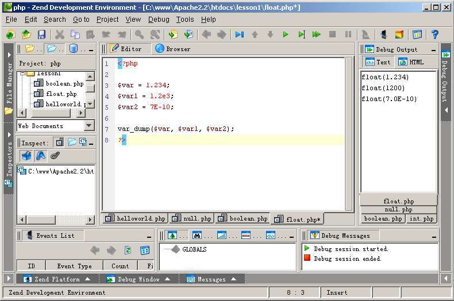454x301 pixels.
Task: Select the helloworld.php editor tab
Action: click(135, 218)
